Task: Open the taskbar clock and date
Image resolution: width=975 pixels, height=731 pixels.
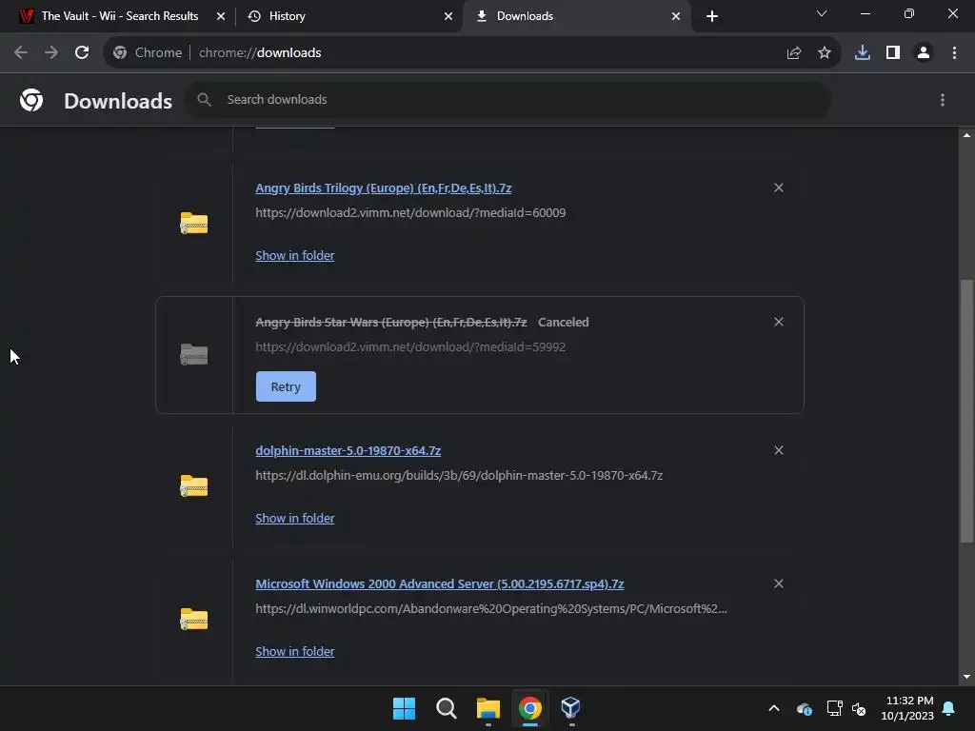Action: pos(907,708)
